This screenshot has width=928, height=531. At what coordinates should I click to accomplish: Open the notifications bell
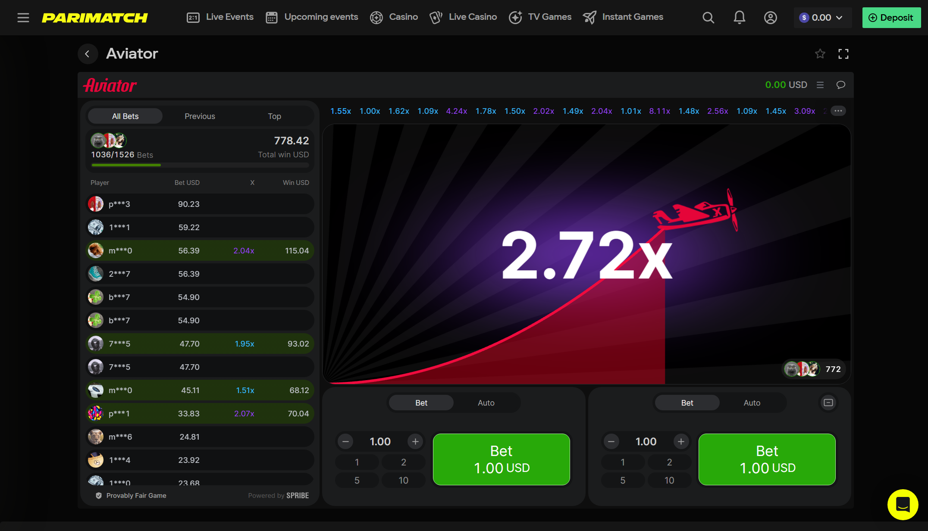coord(739,18)
